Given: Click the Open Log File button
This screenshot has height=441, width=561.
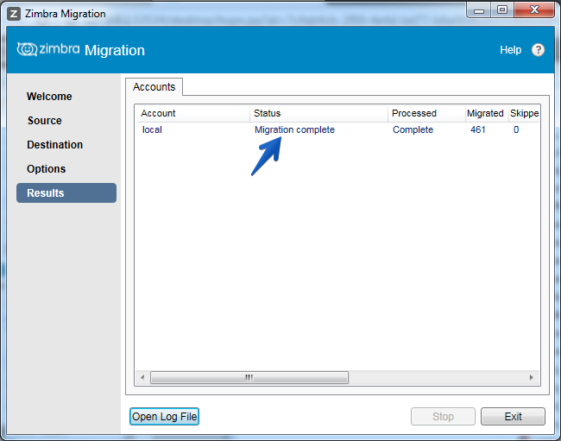Looking at the screenshot, I should tap(164, 416).
